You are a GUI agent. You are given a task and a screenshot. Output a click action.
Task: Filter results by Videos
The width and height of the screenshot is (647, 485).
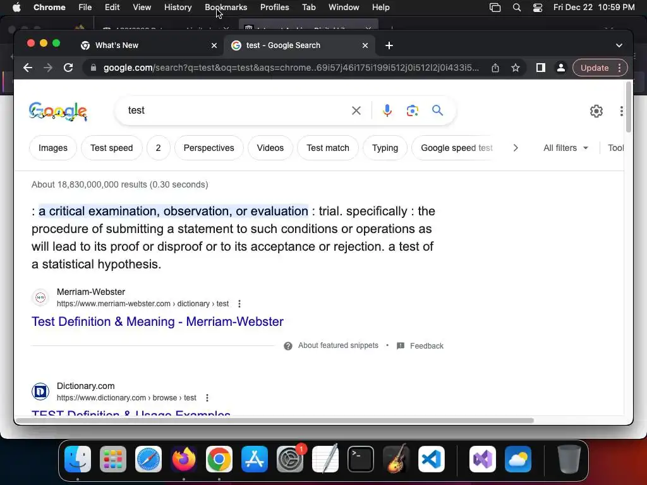[270, 148]
